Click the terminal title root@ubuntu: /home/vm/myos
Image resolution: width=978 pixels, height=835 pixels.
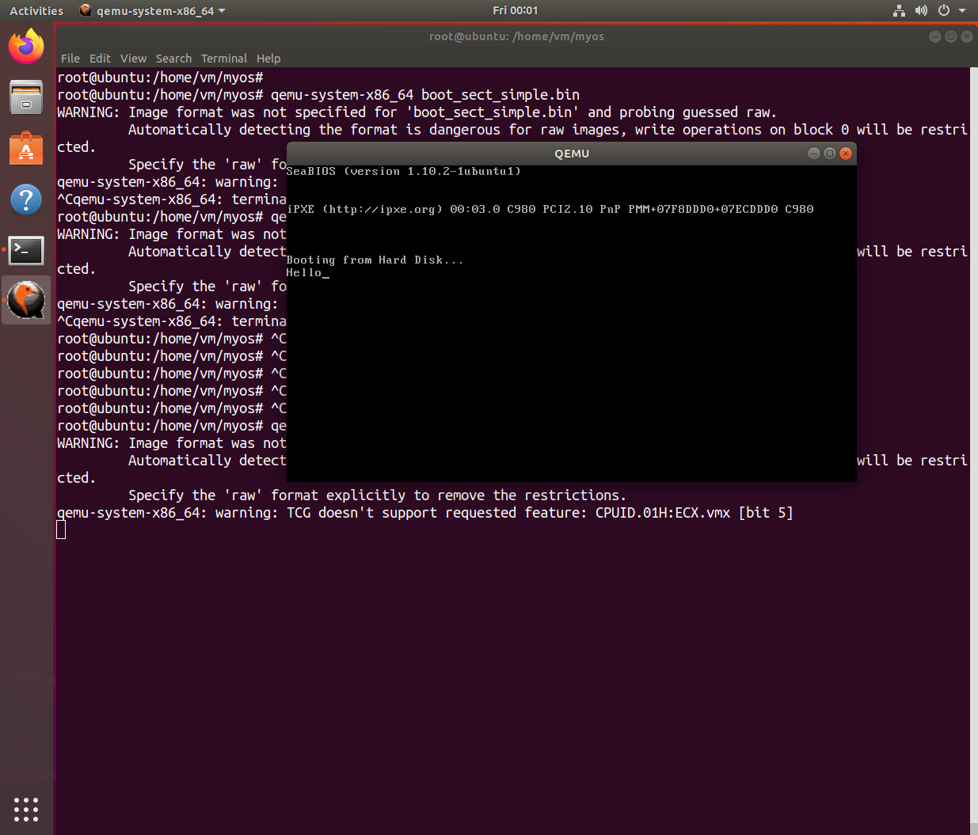click(x=516, y=36)
